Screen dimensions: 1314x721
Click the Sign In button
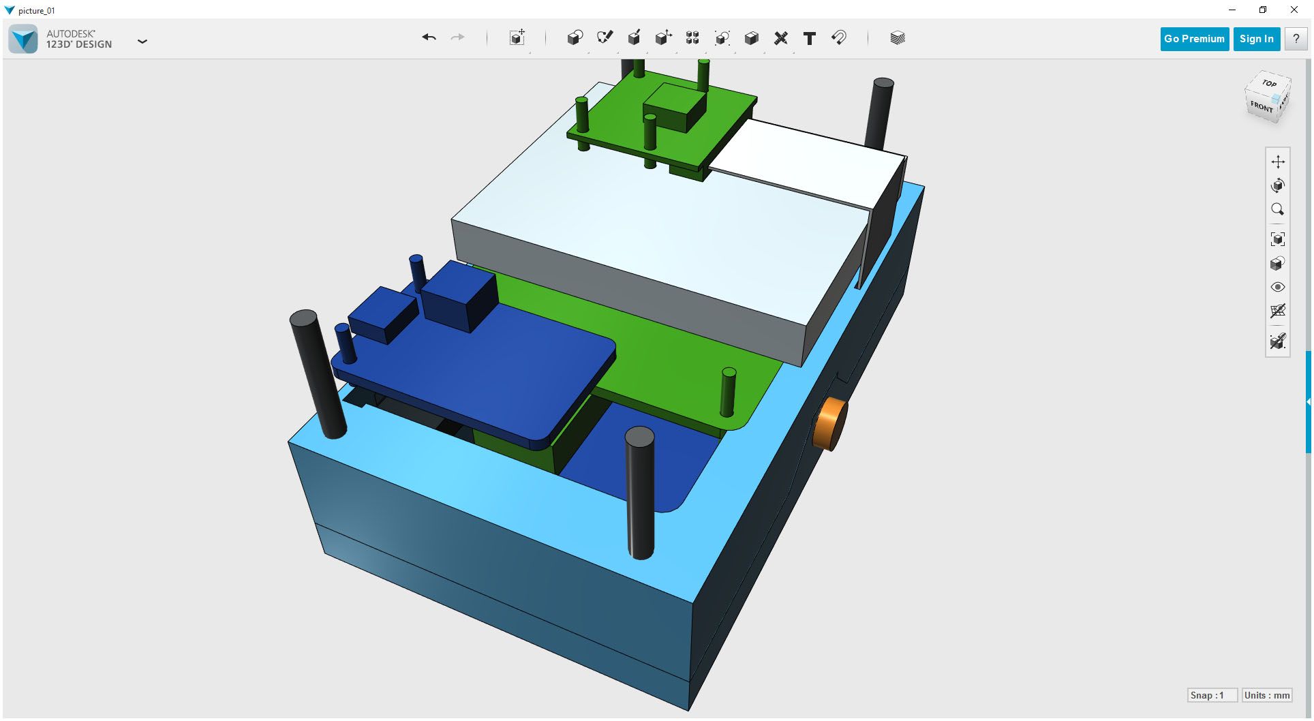pos(1256,39)
